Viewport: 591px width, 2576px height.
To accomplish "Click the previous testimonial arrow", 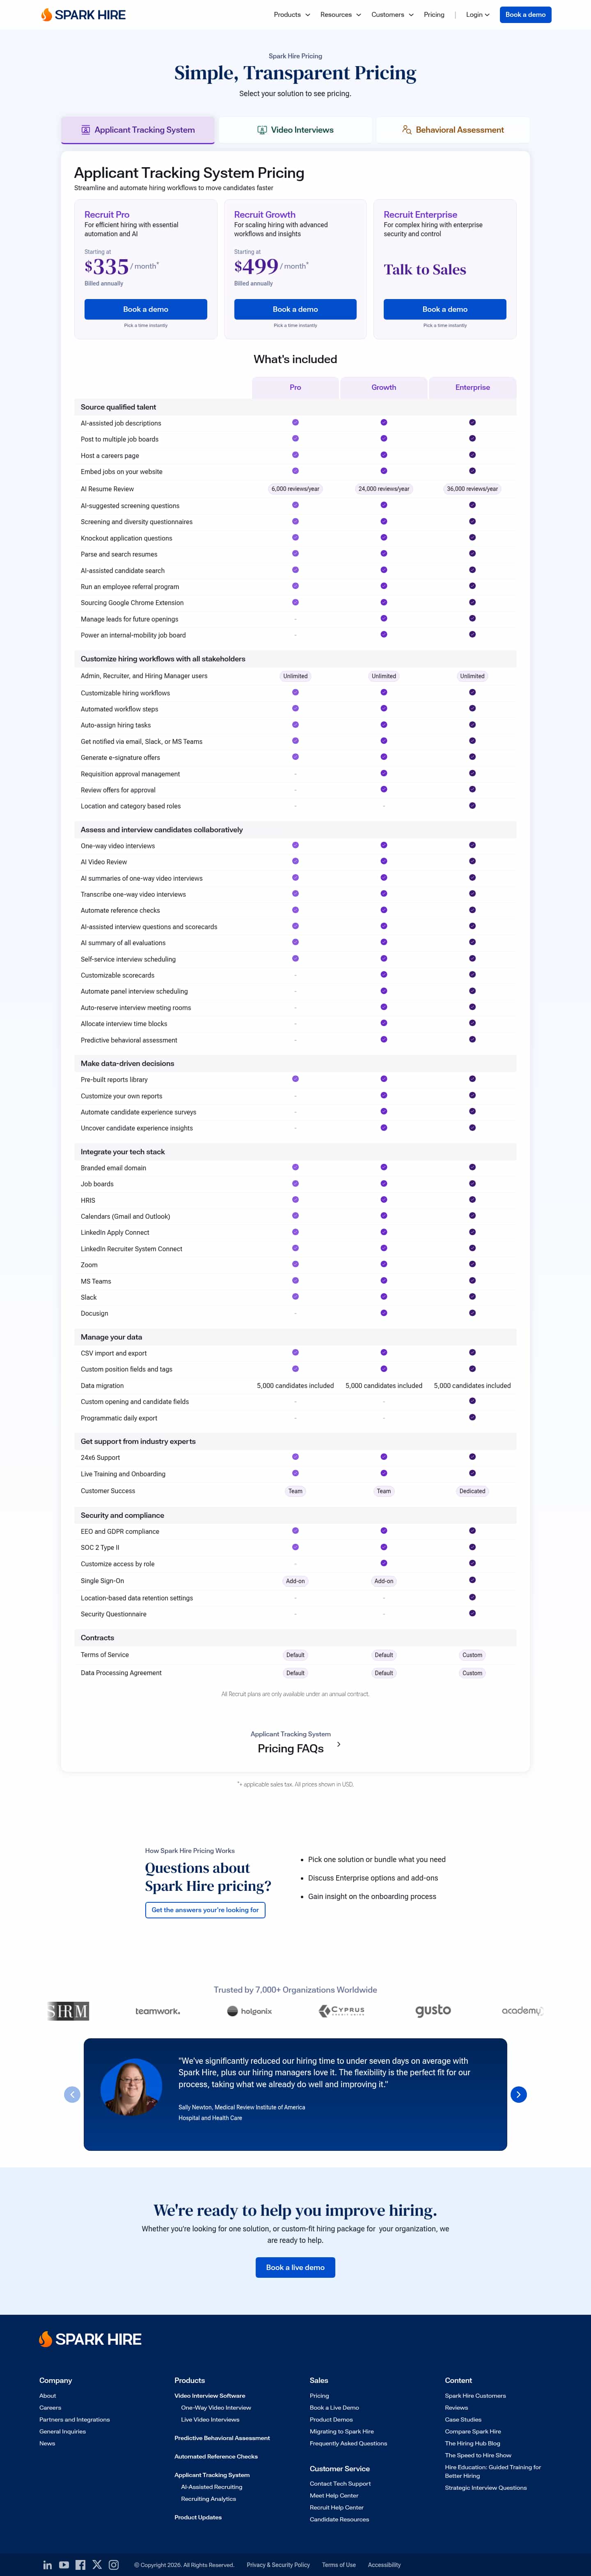I will [x=72, y=2094].
